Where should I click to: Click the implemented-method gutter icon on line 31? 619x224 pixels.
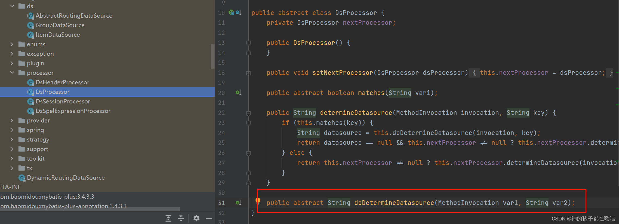238,202
